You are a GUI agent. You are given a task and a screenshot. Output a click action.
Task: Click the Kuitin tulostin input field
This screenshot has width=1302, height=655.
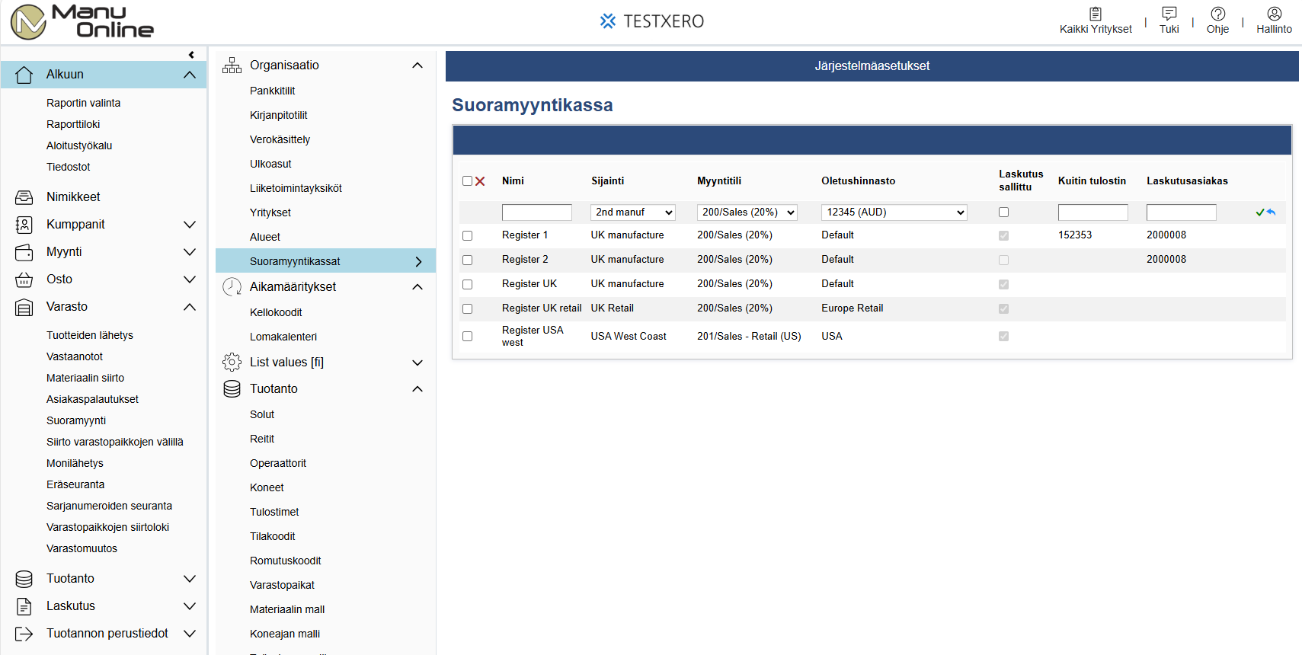(x=1093, y=212)
